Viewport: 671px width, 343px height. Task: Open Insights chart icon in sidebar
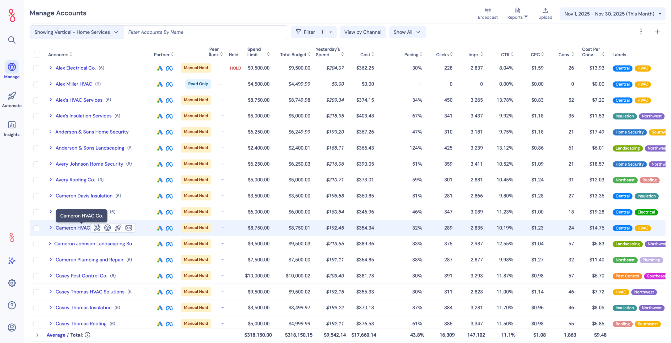pos(12,125)
